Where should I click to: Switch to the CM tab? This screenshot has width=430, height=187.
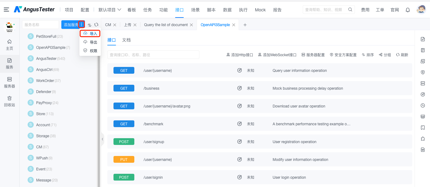point(108,25)
